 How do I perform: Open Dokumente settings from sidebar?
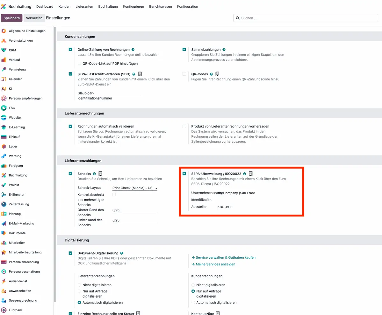(18, 233)
